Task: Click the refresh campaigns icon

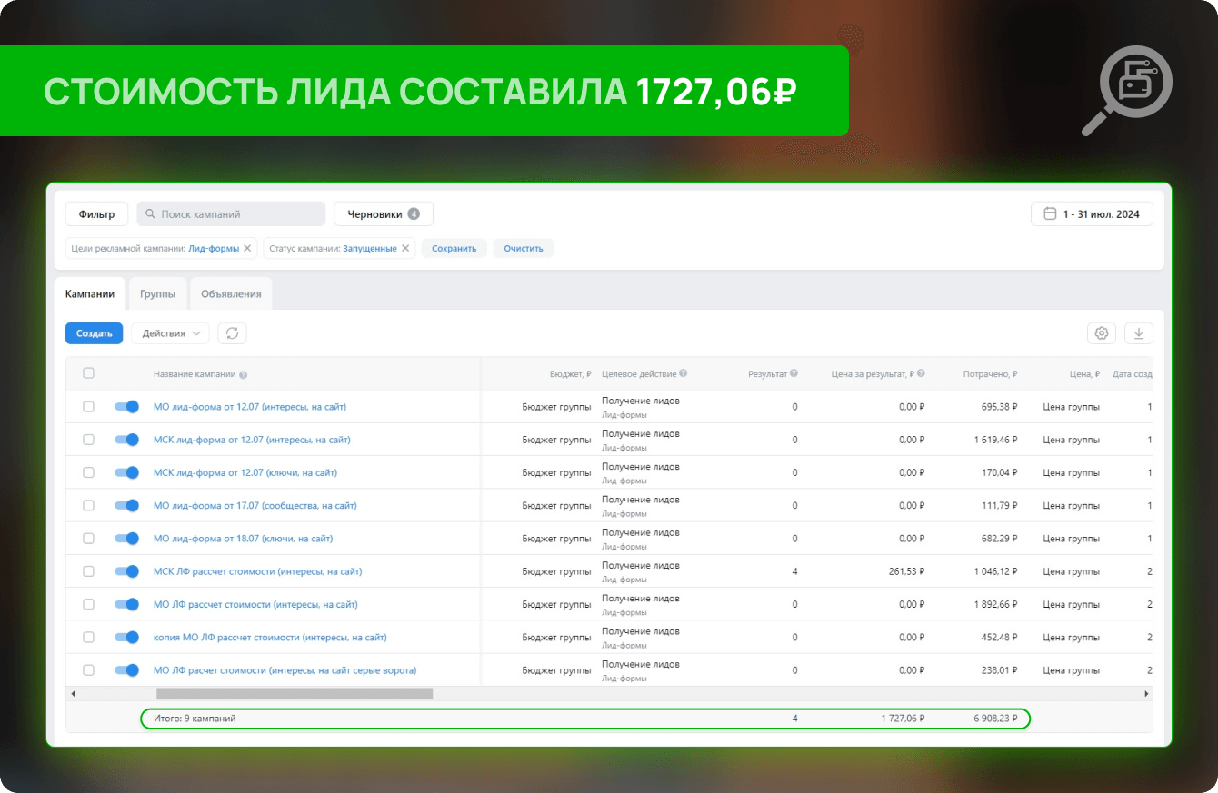Action: (x=232, y=333)
